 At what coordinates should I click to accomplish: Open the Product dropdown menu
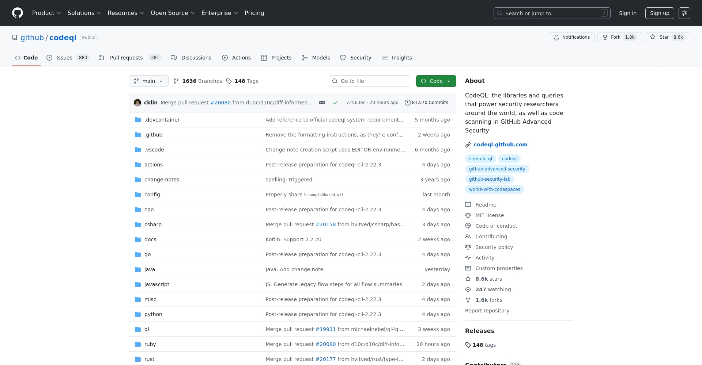coord(46,13)
